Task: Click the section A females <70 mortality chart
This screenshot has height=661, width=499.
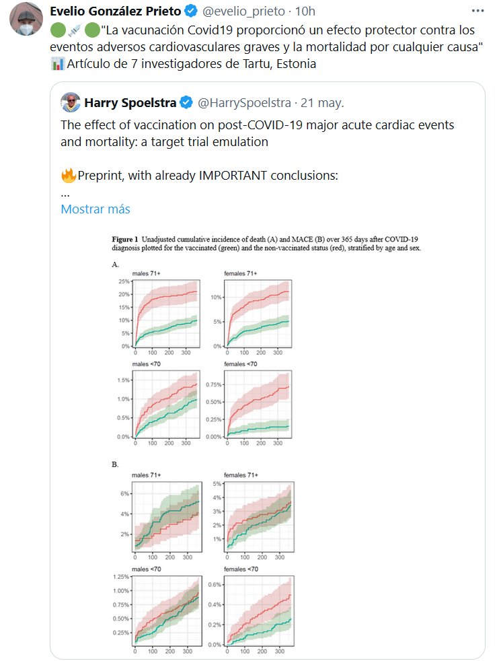Action: 259,403
